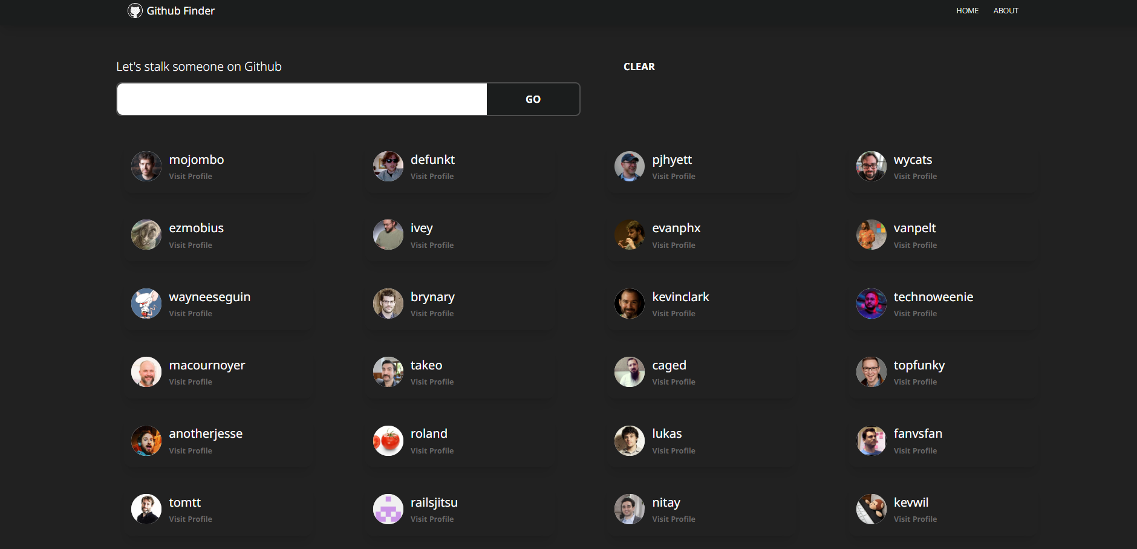Click takeo's avatar picture

[388, 372]
